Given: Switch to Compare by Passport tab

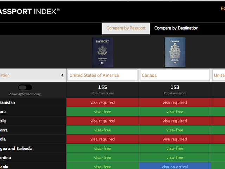Looking at the screenshot, I should coord(126,28).
